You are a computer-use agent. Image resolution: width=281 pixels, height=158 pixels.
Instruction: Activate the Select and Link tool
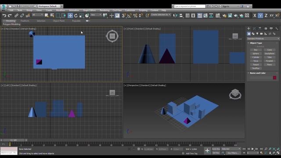tap(16, 16)
